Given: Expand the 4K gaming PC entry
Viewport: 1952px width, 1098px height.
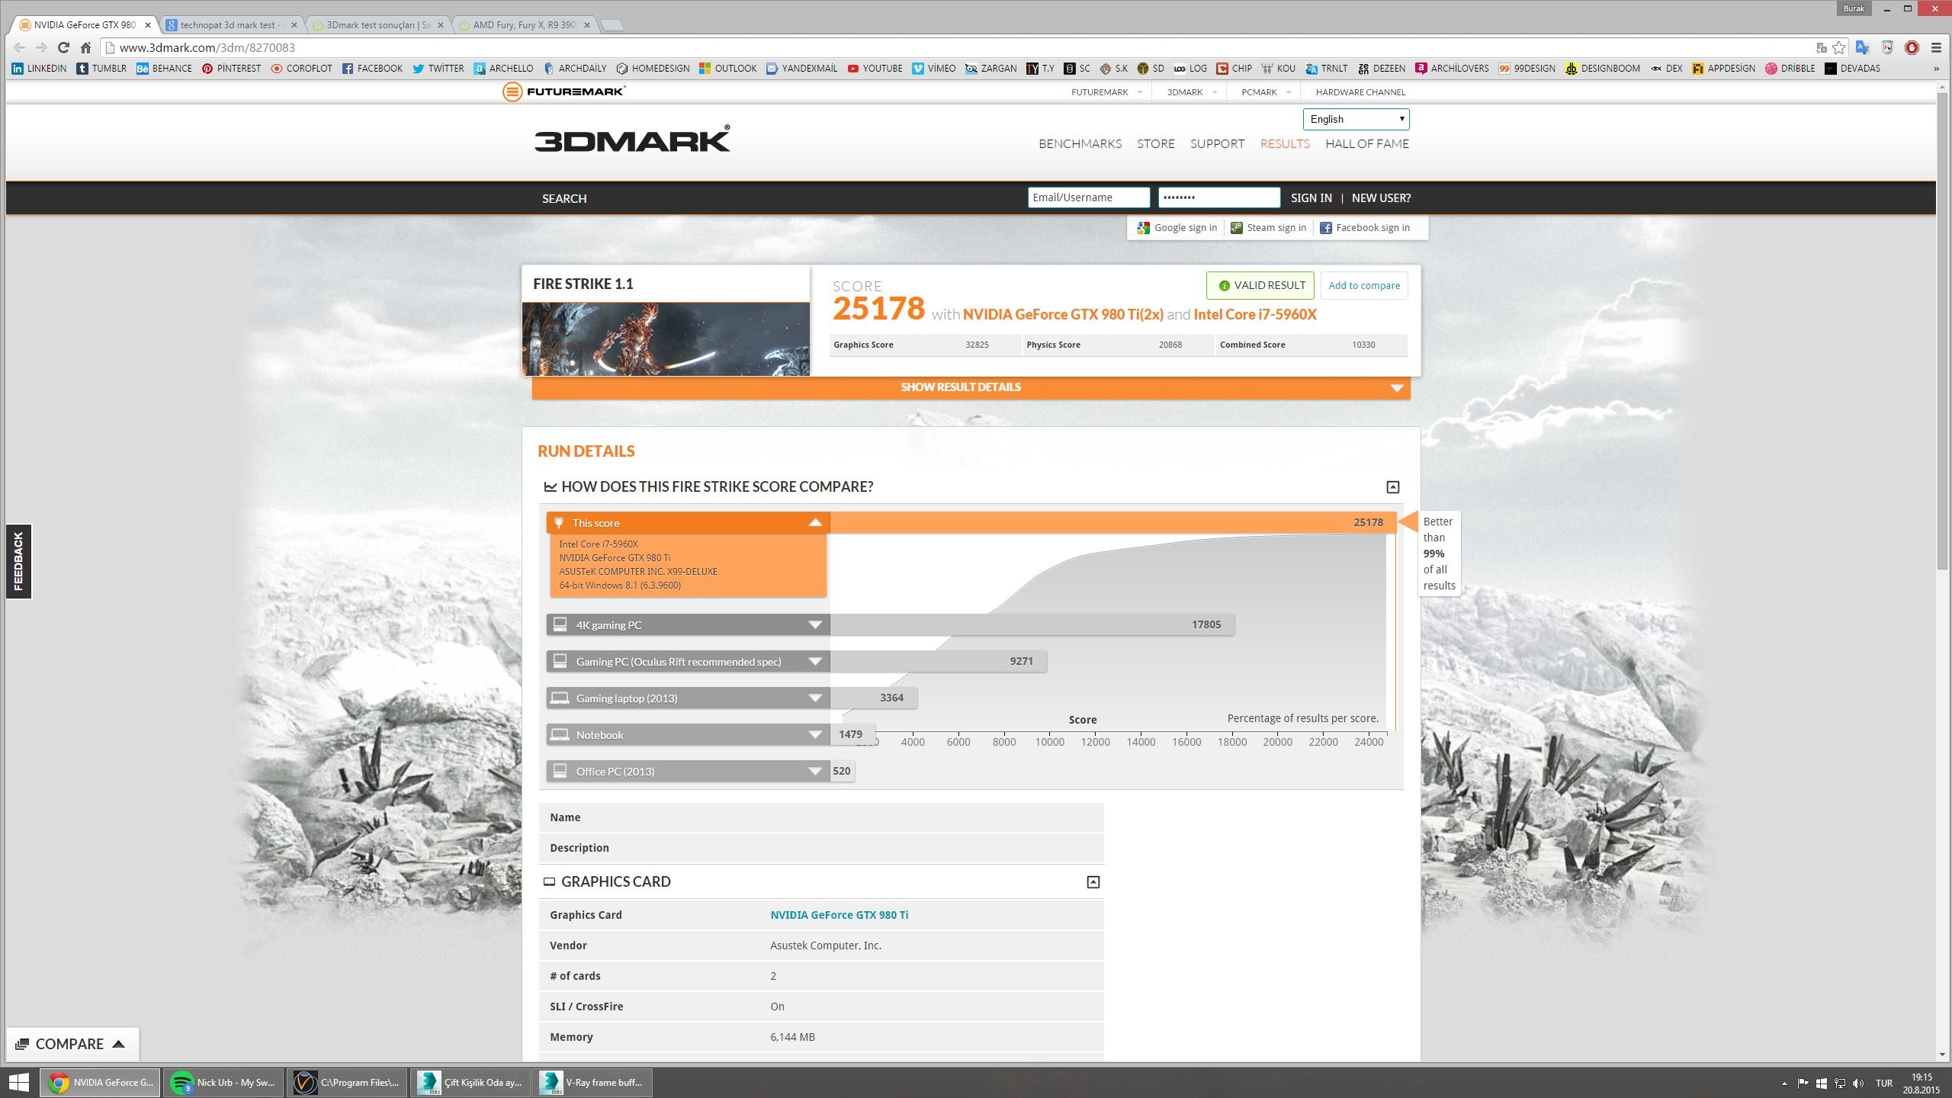Looking at the screenshot, I should tap(814, 625).
